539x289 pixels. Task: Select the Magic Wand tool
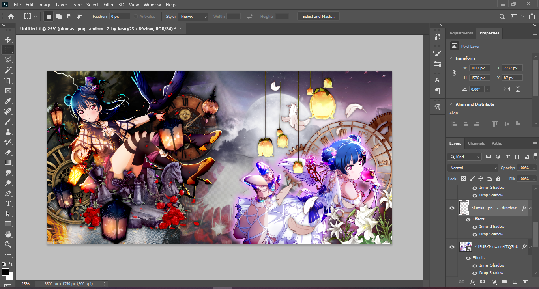pos(7,70)
